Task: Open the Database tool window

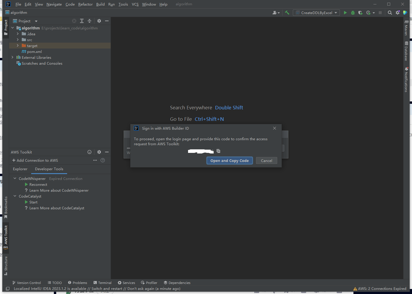Action: [x=406, y=51]
